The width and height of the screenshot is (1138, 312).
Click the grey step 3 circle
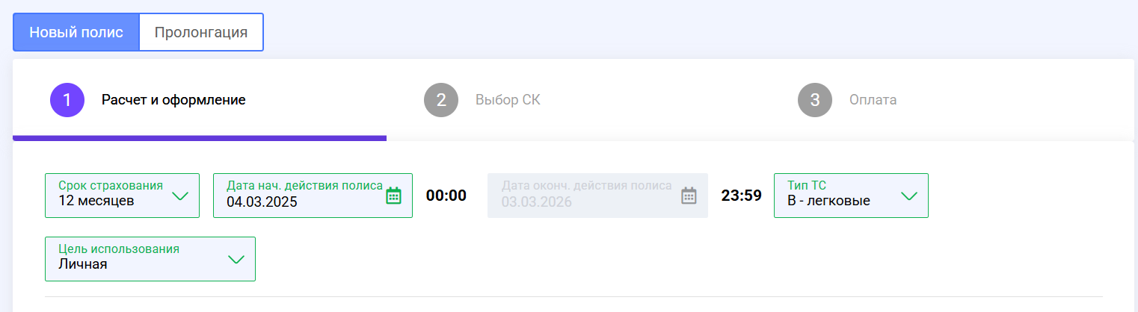coord(815,100)
